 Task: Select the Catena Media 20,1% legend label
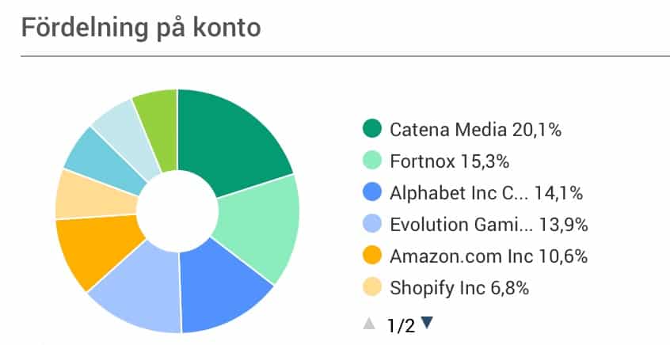coord(475,130)
